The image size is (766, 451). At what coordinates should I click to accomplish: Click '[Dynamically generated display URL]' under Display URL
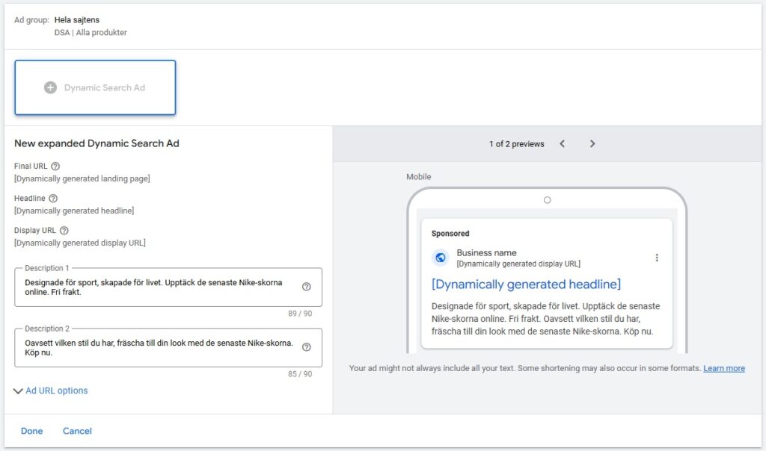[x=79, y=243]
